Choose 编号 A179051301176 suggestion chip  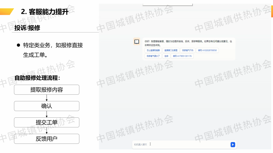182,56
